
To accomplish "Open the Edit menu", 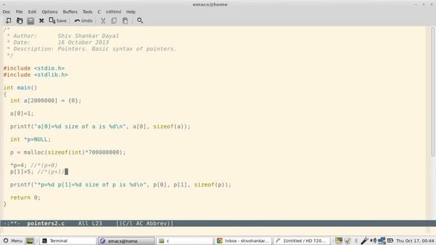I will pyautogui.click(x=32, y=12).
